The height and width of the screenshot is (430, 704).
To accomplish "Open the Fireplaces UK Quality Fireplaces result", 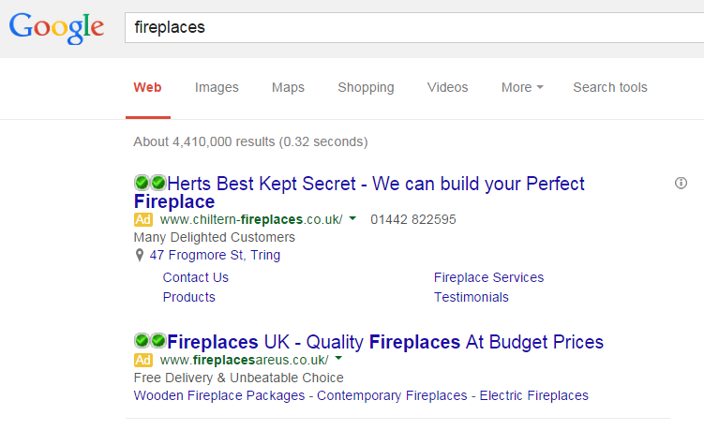I will click(385, 342).
